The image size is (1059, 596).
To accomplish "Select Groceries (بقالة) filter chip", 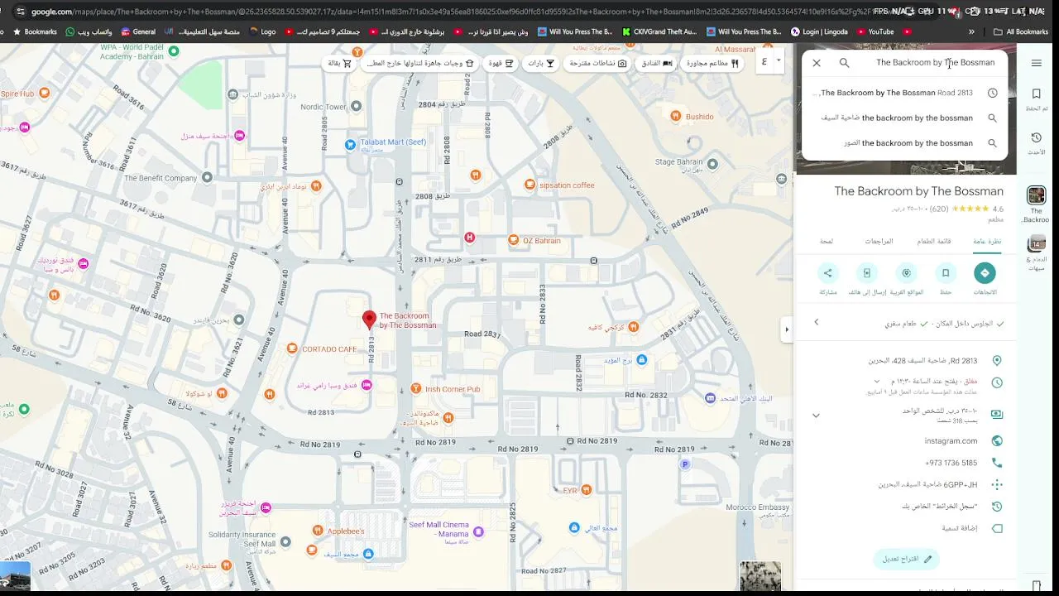I will pos(339,63).
